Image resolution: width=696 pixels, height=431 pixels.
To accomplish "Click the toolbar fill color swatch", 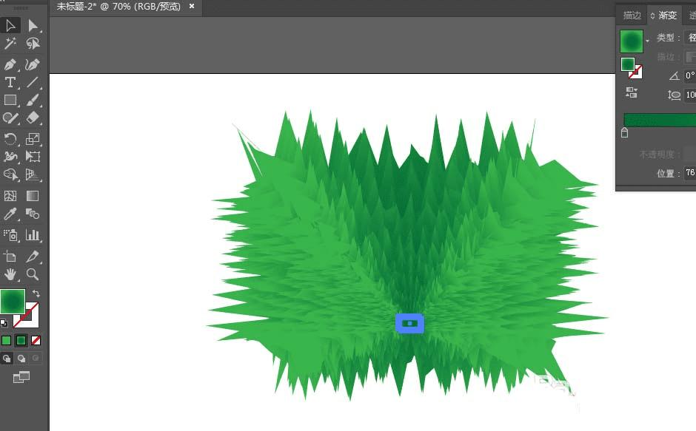I will pyautogui.click(x=13, y=302).
